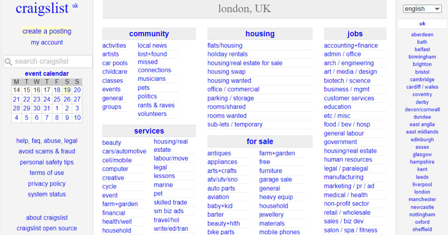The image size is (448, 235).
Task: Open the english language dropdown
Action: (x=422, y=9)
